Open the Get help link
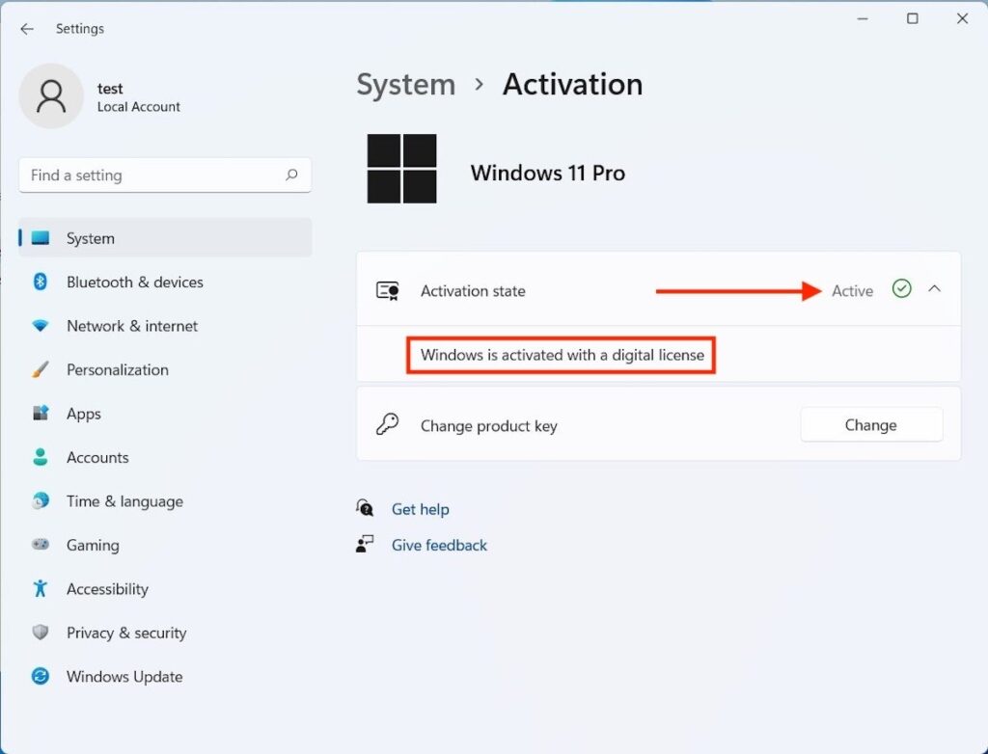 click(x=421, y=509)
